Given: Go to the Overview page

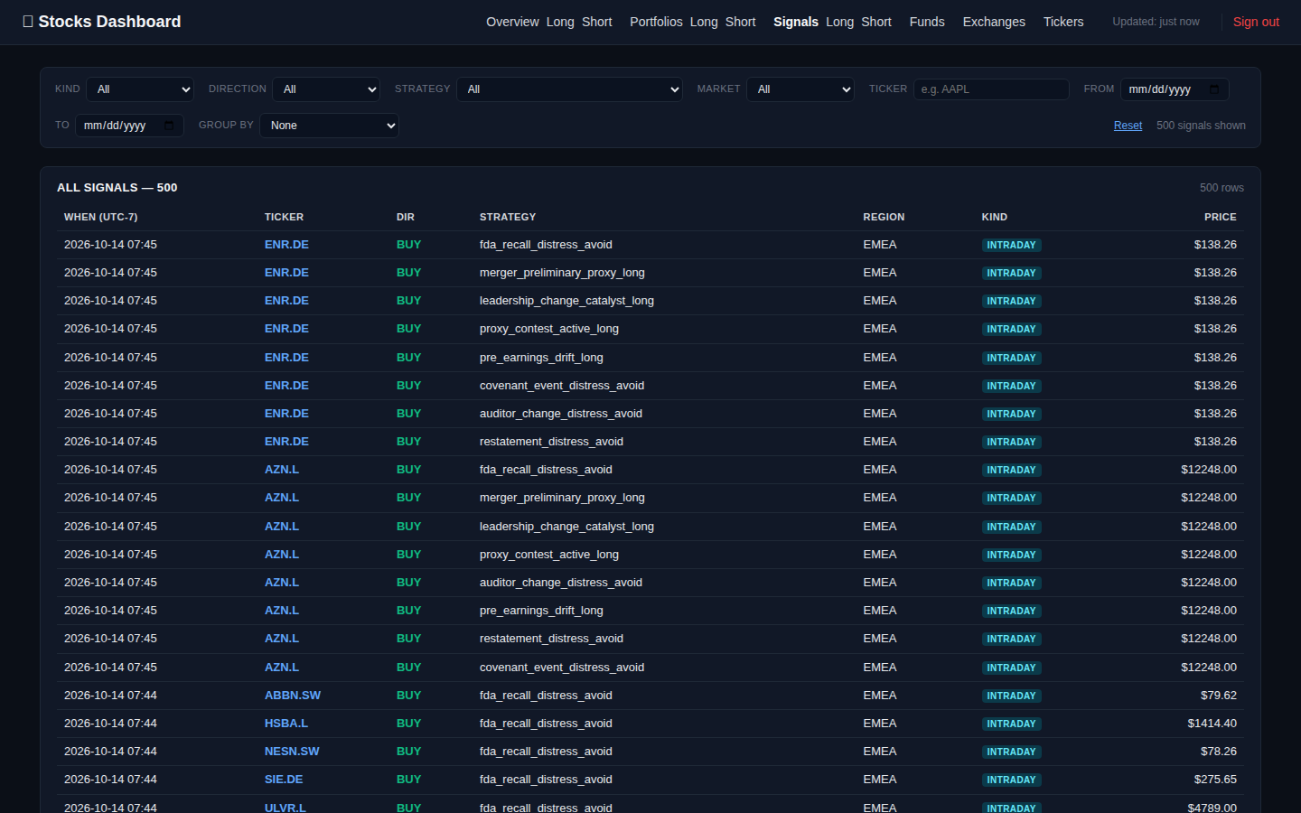Looking at the screenshot, I should pos(512,22).
